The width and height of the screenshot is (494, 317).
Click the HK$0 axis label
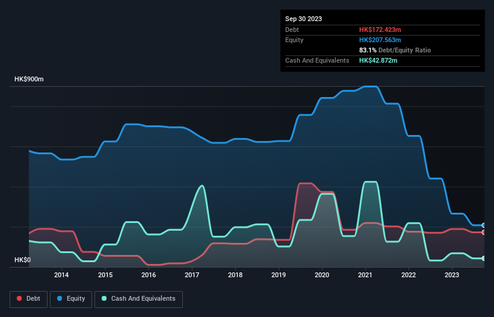click(x=23, y=260)
